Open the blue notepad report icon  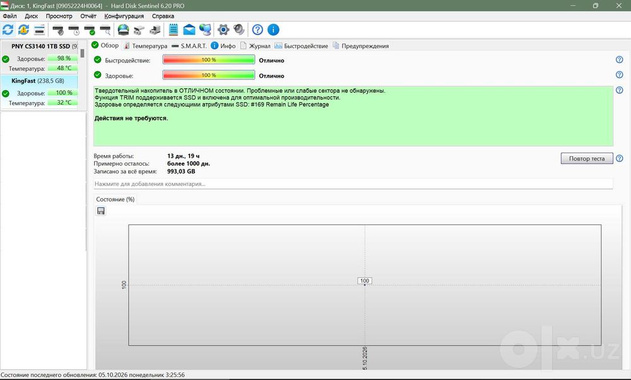[x=174, y=30]
